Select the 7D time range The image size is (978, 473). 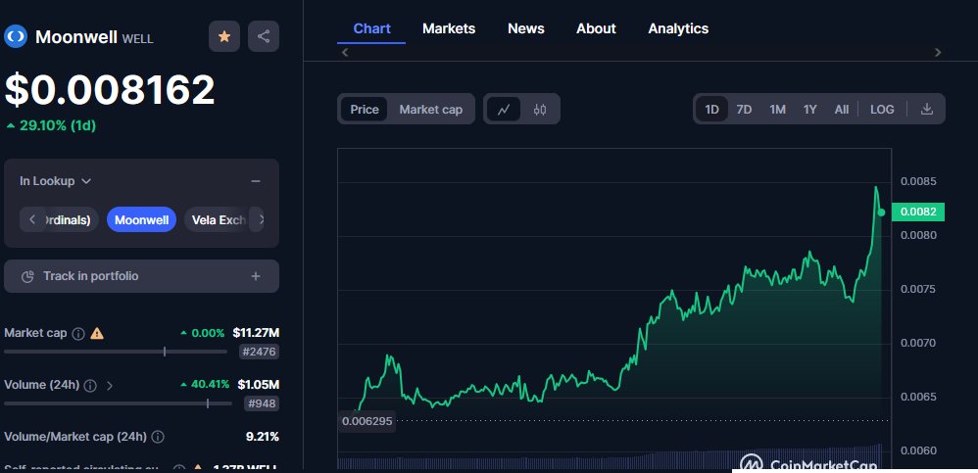pos(744,110)
